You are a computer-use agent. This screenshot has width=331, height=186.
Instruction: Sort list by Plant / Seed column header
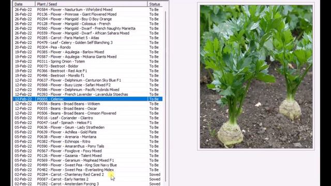click(91, 4)
